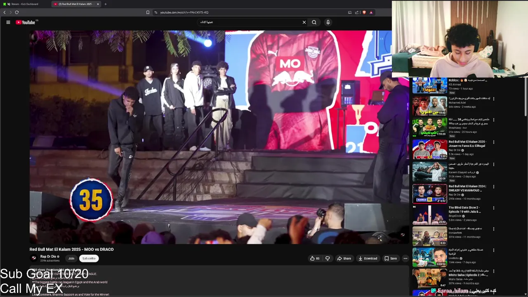
Task: Bookmark this page with the bookmark icon
Action: click(148, 12)
